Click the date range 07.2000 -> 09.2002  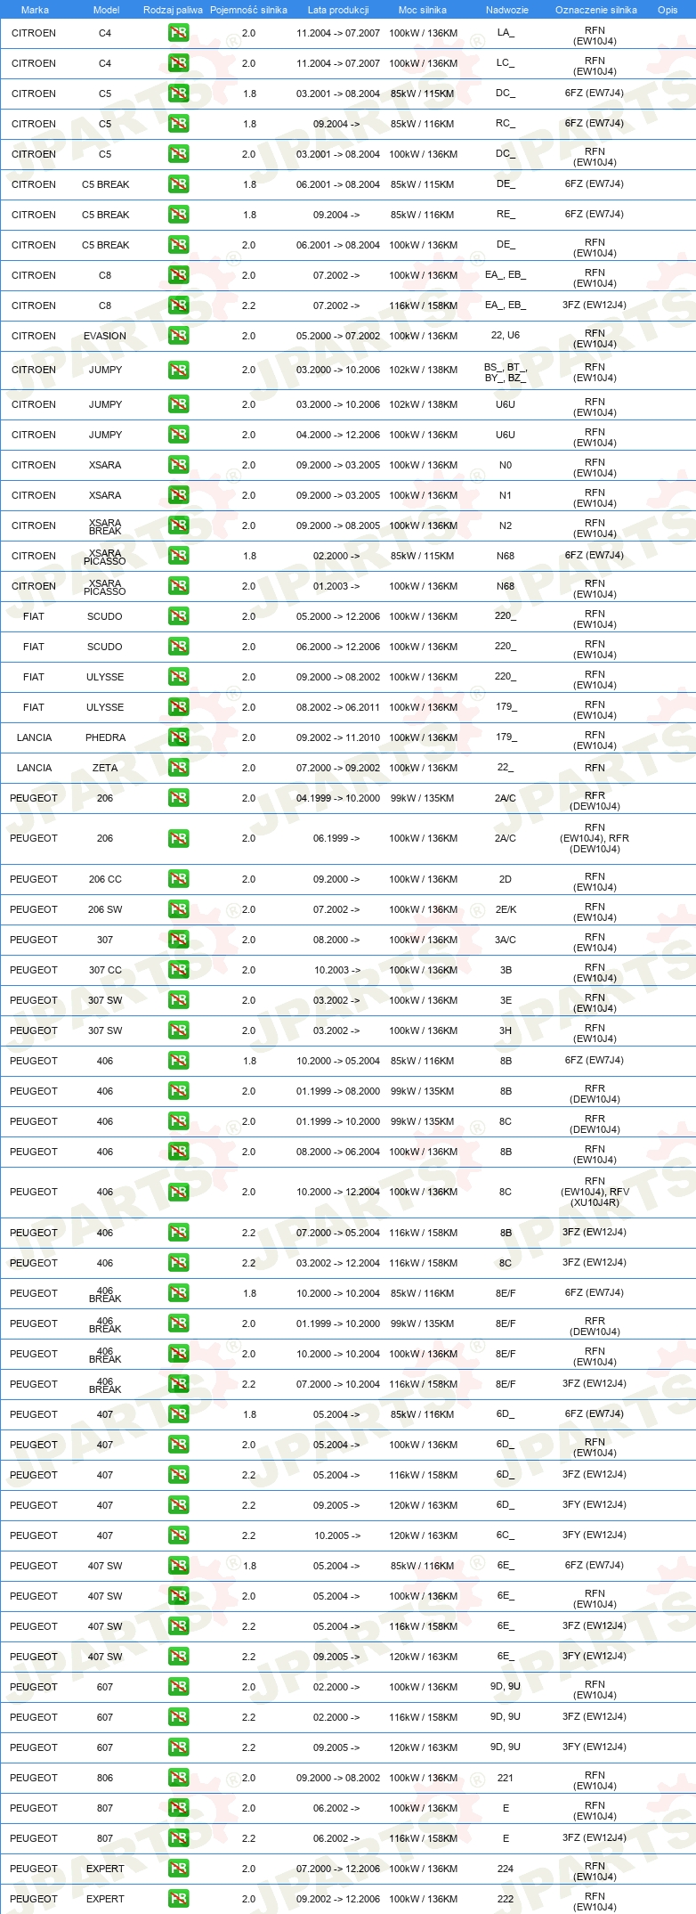point(338,768)
